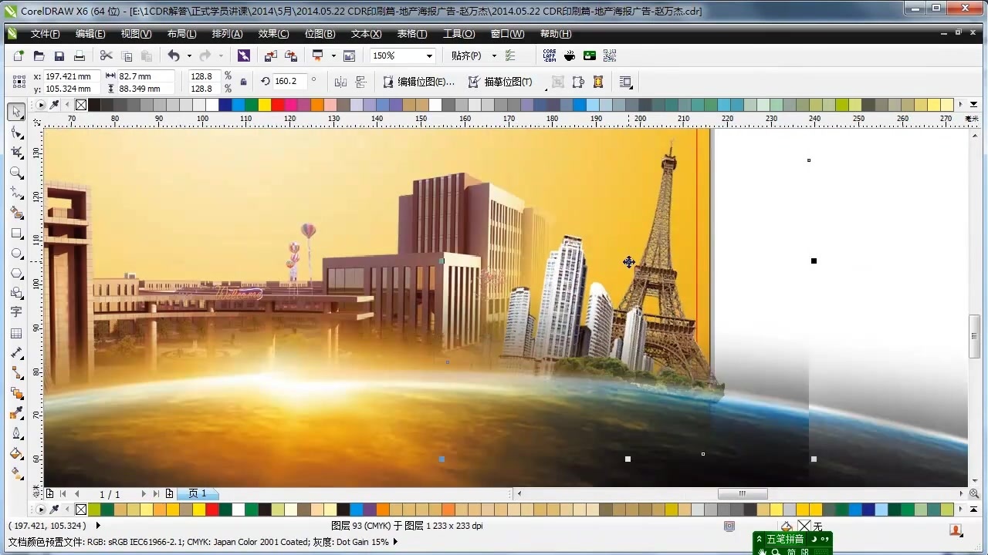Select the Blend interactive effects tool
988x555 pixels.
pos(16,393)
